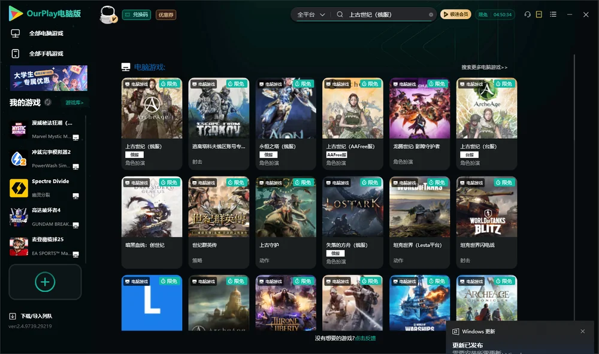This screenshot has width=599, height=354.
Task: Open the 极速会员 membership button
Action: (x=455, y=14)
